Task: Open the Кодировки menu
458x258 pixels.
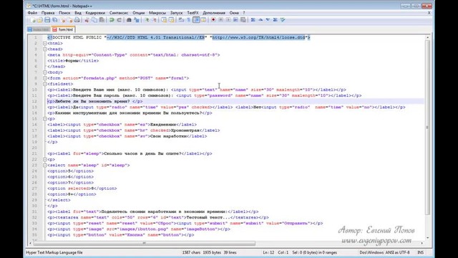Action: (95, 13)
